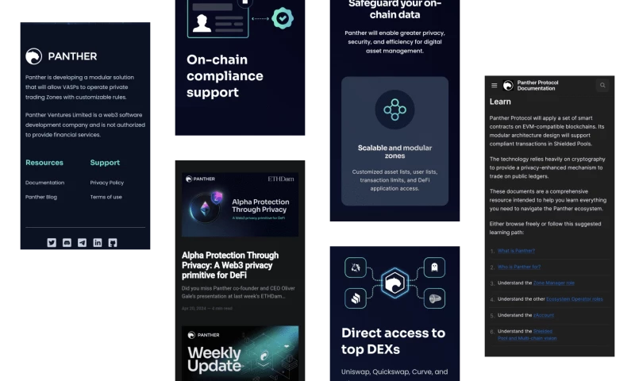Image resolution: width=635 pixels, height=381 pixels.
Task: Click the green verified checkmark badge
Action: click(283, 18)
